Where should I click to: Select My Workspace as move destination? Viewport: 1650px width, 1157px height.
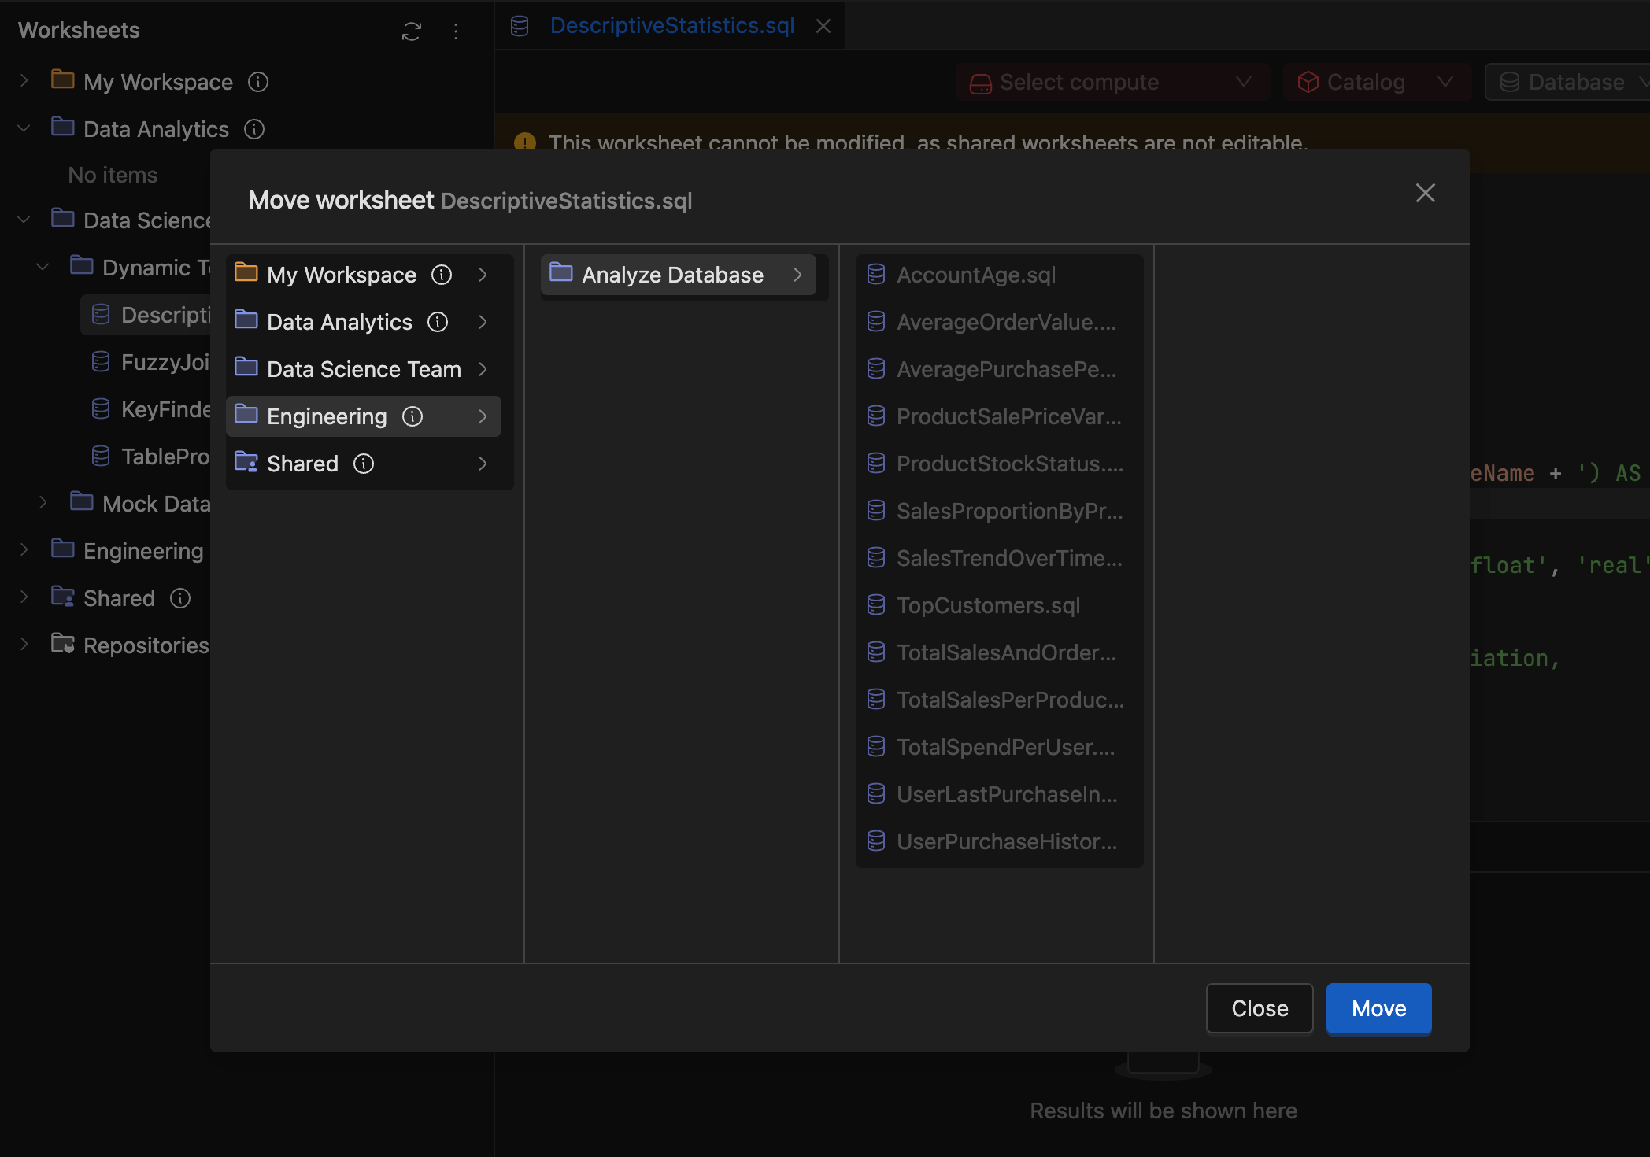(x=364, y=275)
